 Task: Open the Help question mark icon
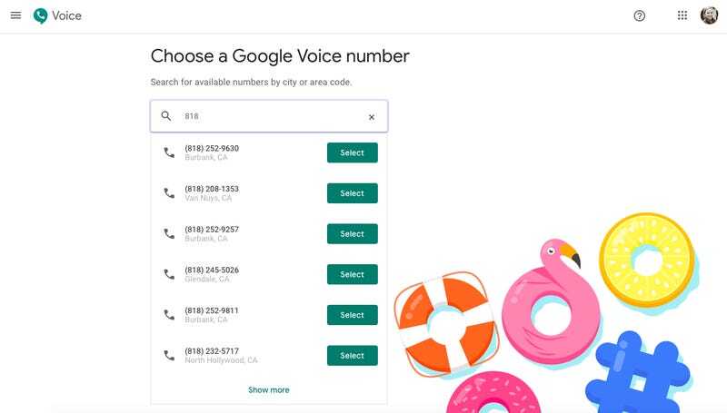640,15
